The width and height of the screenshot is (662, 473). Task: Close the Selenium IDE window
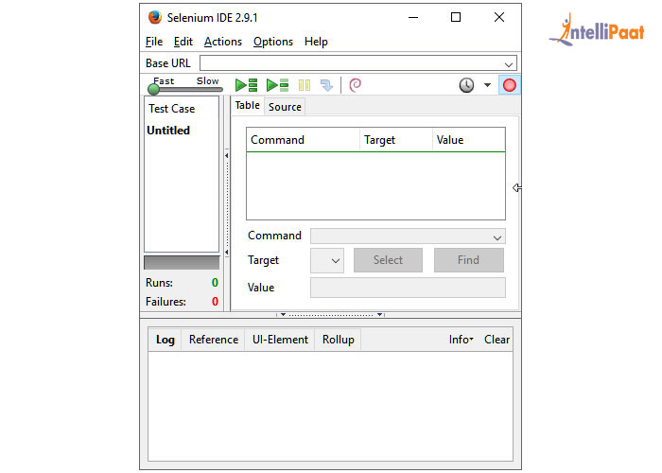click(499, 17)
